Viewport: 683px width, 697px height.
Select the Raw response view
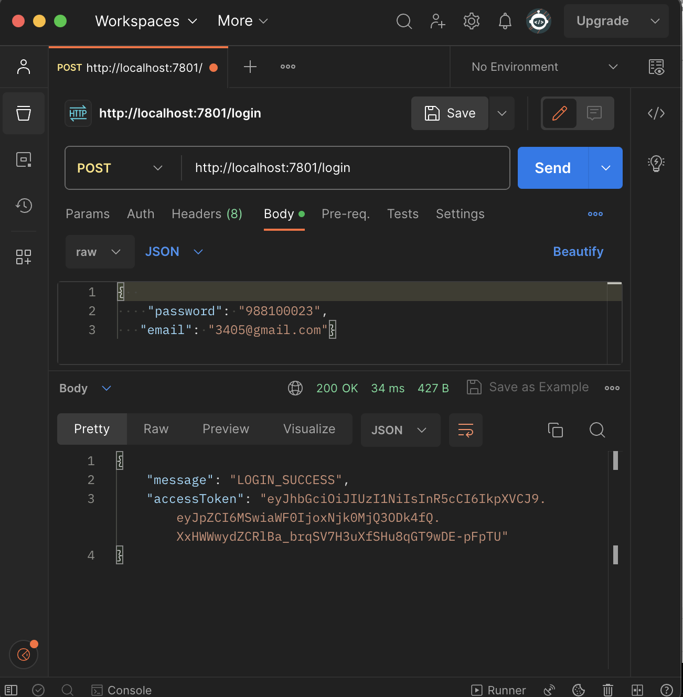(x=156, y=429)
